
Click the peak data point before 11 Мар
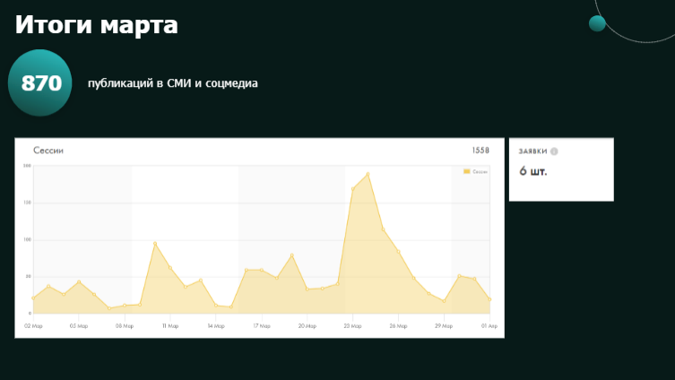tap(155, 243)
